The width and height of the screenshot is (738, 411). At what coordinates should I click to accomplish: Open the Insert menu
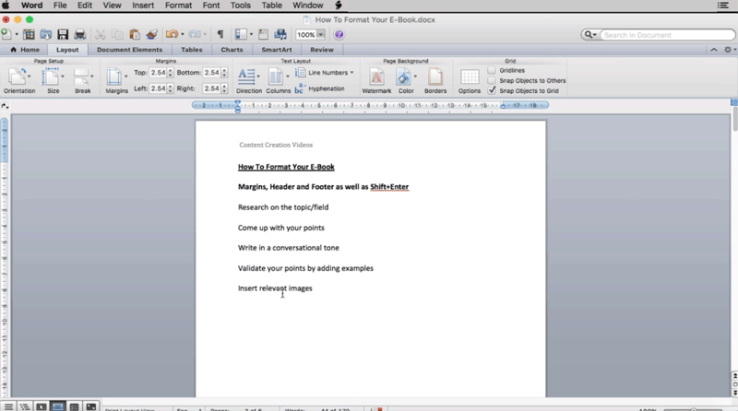tap(142, 6)
